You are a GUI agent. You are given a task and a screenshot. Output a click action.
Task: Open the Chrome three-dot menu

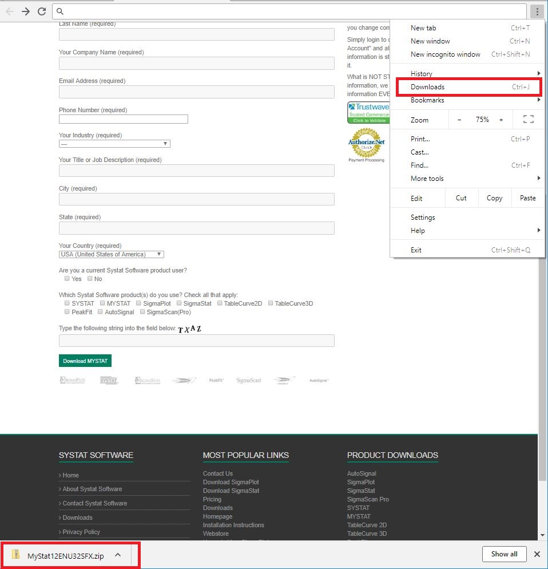click(x=537, y=11)
